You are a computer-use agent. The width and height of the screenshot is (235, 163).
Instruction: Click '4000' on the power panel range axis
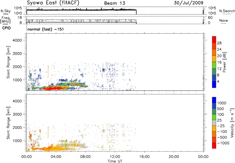pyautogui.click(x=17, y=40)
